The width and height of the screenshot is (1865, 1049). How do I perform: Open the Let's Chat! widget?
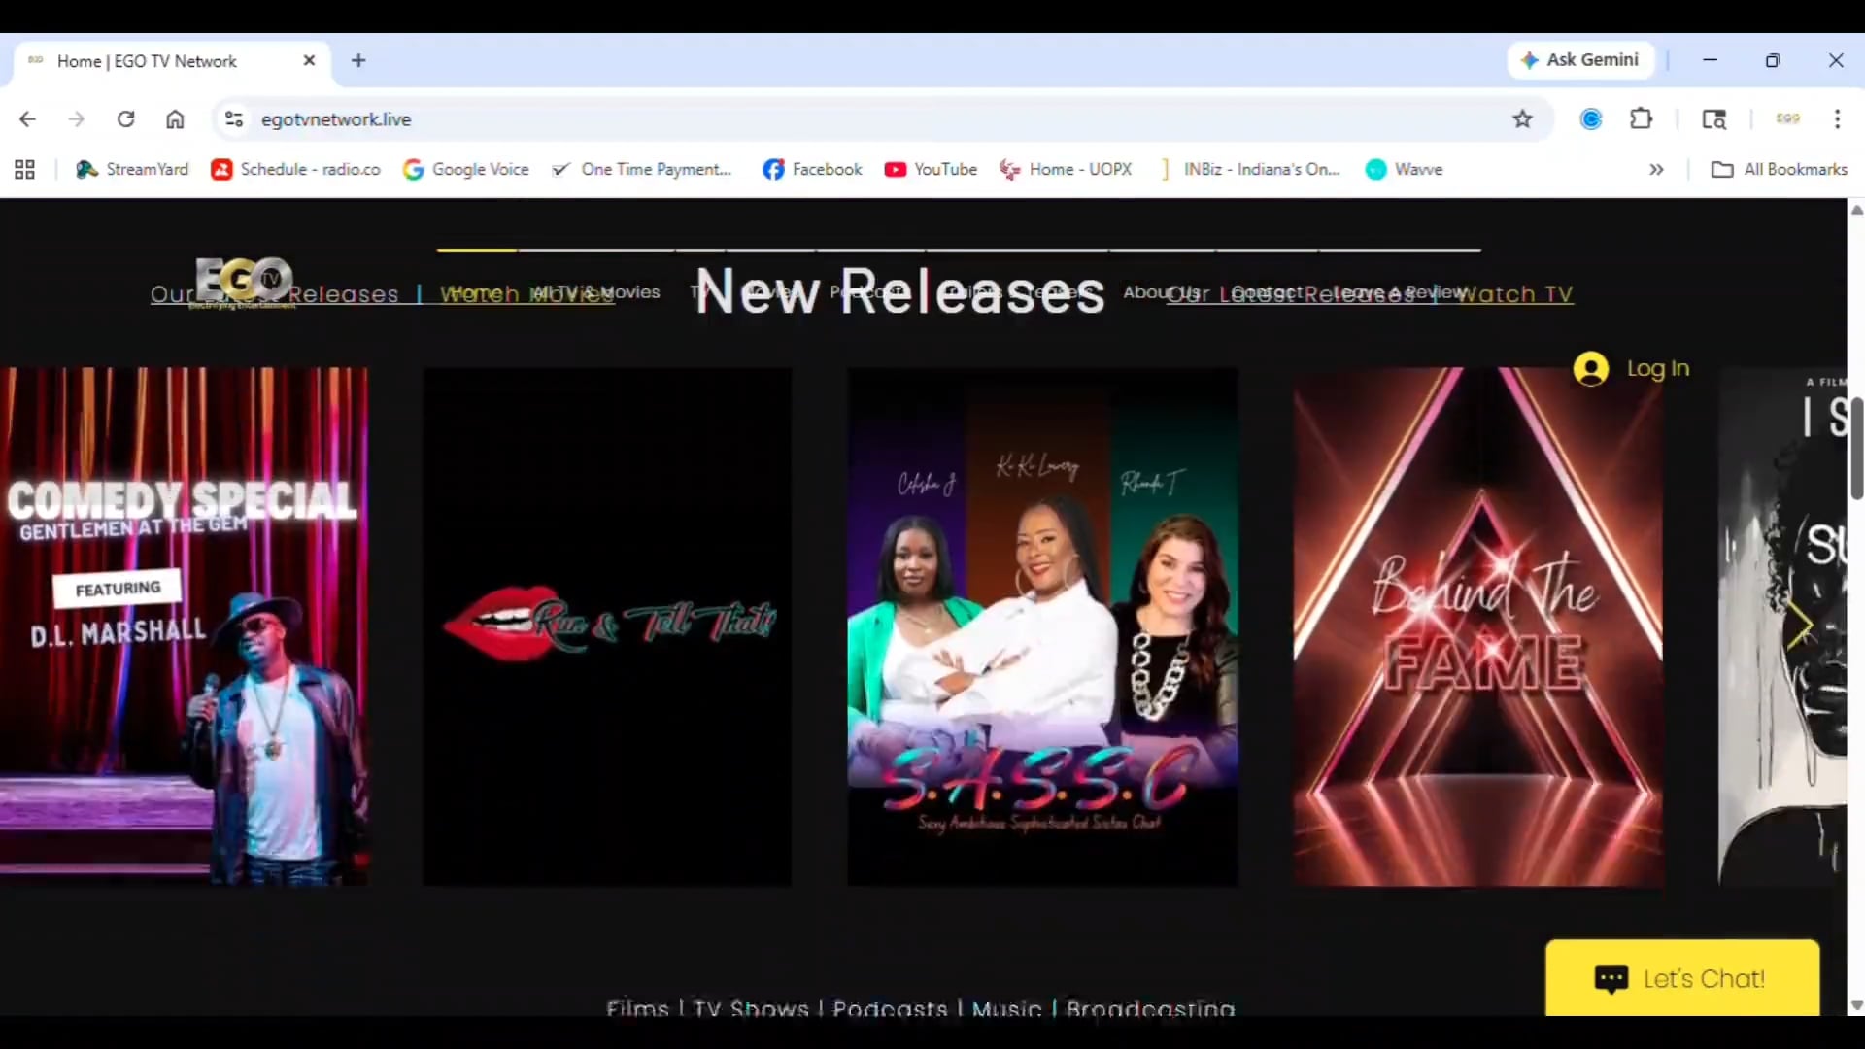click(x=1682, y=978)
